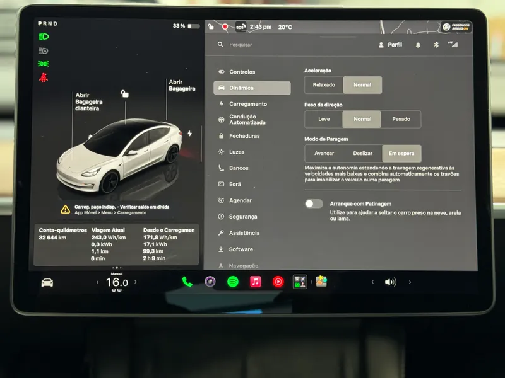Viewport: 505px width, 378px height.
Task: Open the Toybox app icon in the dock
Action: point(321,282)
